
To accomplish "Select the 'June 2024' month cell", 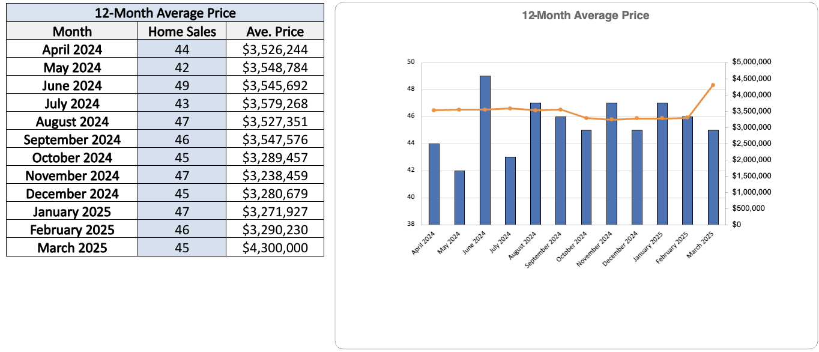I will [72, 85].
